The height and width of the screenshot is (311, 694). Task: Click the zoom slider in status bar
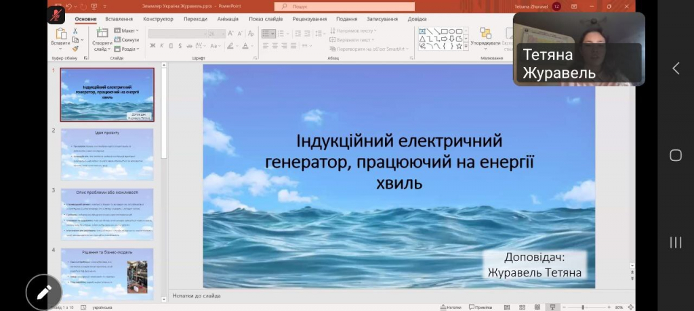(583, 307)
